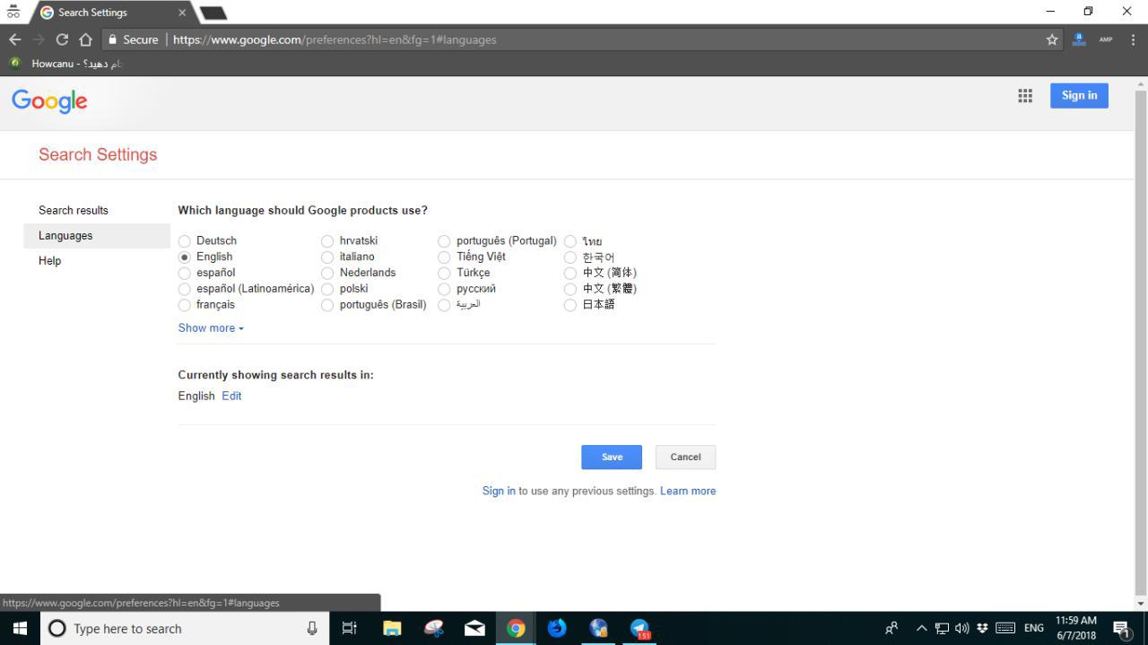
Task: Bookmark this page with the star
Action: (x=1052, y=39)
